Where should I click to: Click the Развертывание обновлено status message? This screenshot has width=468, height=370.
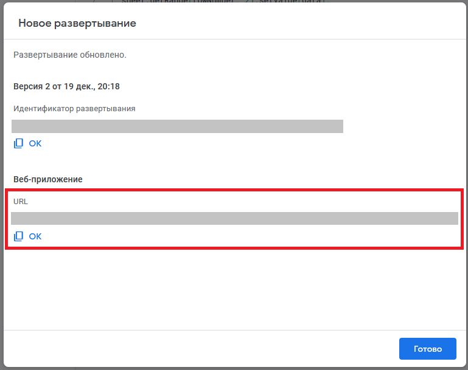click(70, 55)
